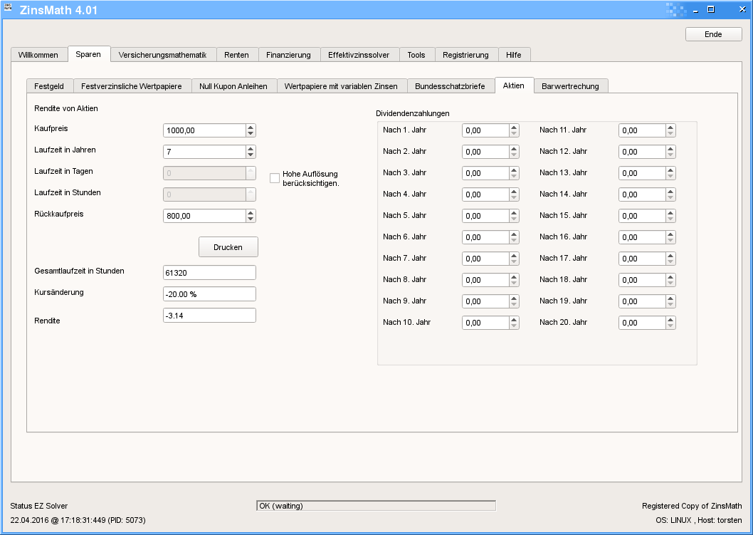Increase Rückkaufpreis using the up arrow
The width and height of the screenshot is (753, 535).
(x=251, y=213)
